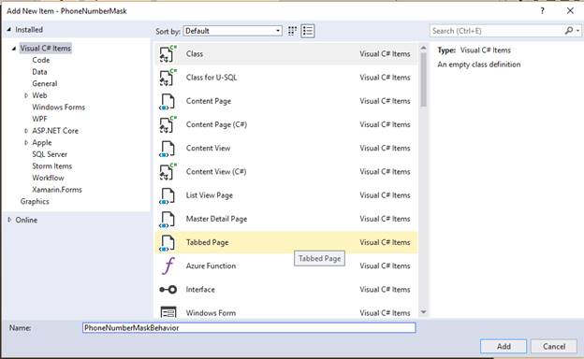Switch to small icons list view
Viewport: 584px width, 359px height.
[x=308, y=31]
